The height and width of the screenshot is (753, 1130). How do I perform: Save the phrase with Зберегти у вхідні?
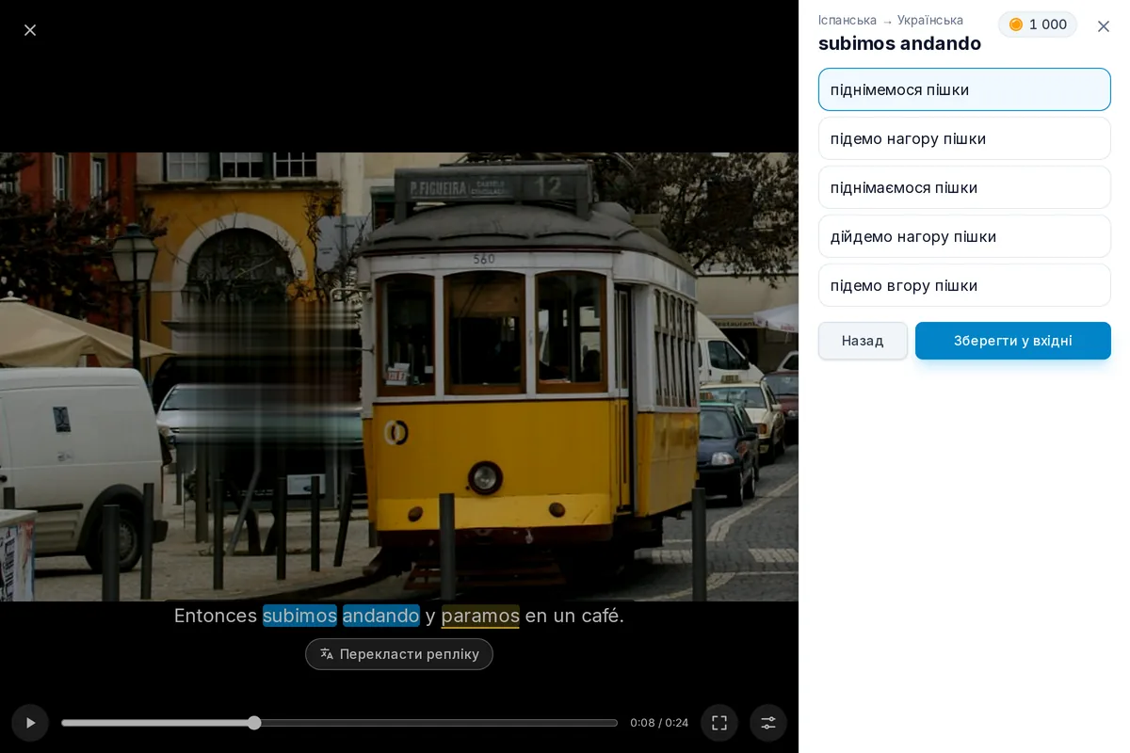click(x=1013, y=341)
